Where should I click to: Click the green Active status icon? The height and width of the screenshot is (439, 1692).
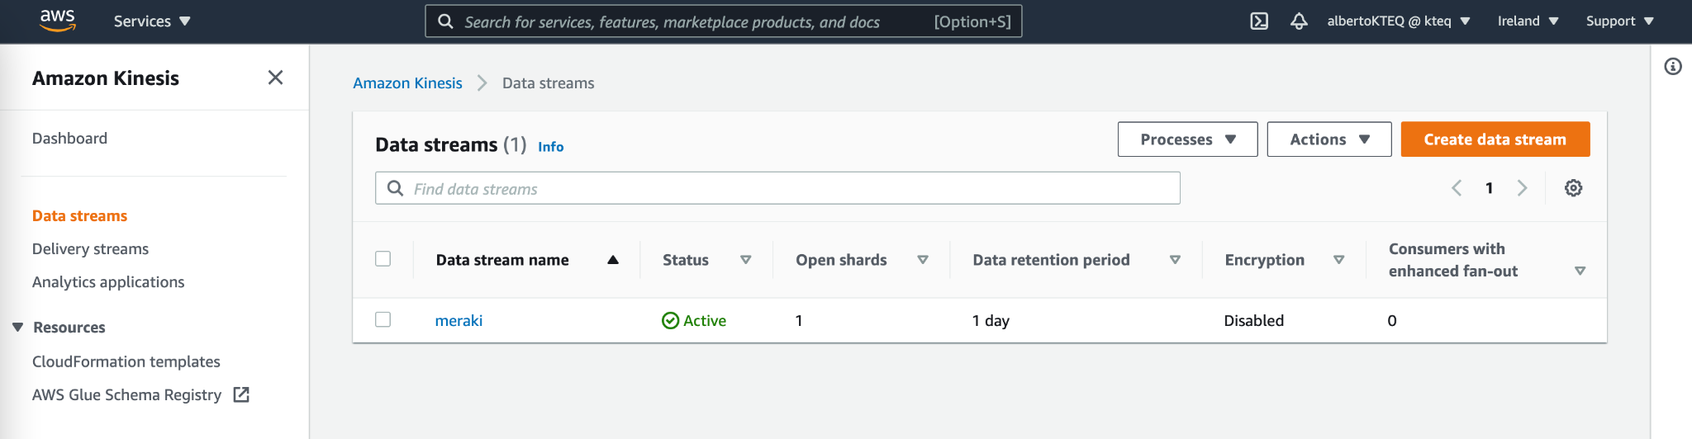pos(671,320)
